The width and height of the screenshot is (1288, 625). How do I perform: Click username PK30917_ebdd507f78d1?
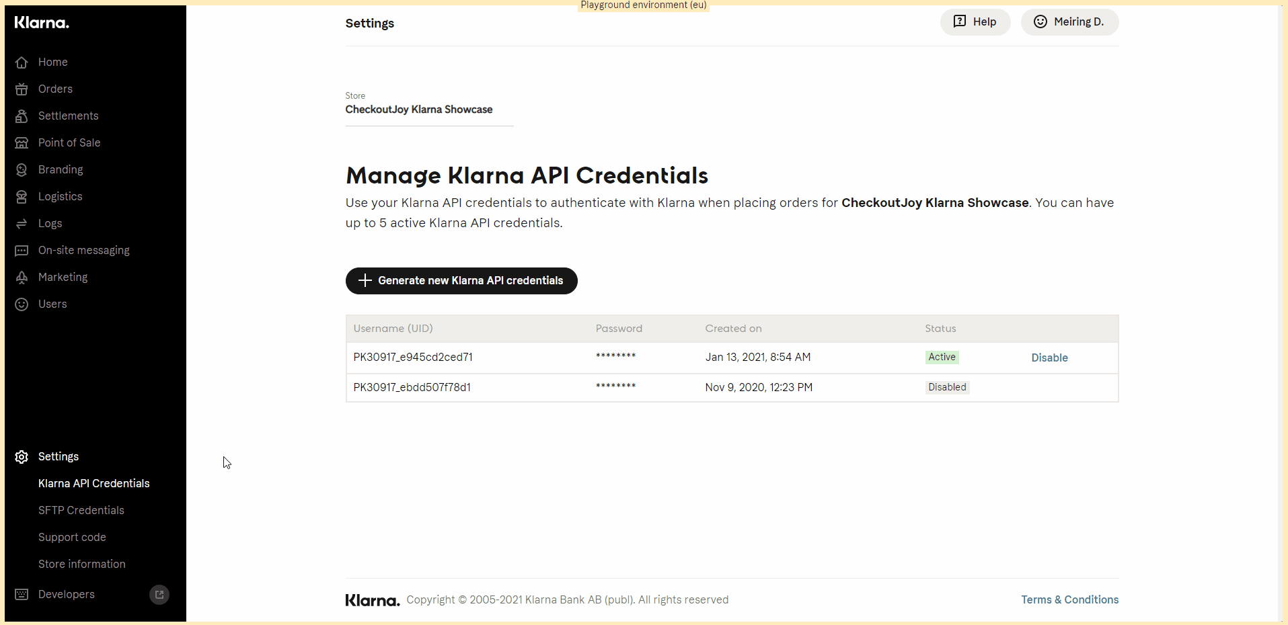point(412,387)
